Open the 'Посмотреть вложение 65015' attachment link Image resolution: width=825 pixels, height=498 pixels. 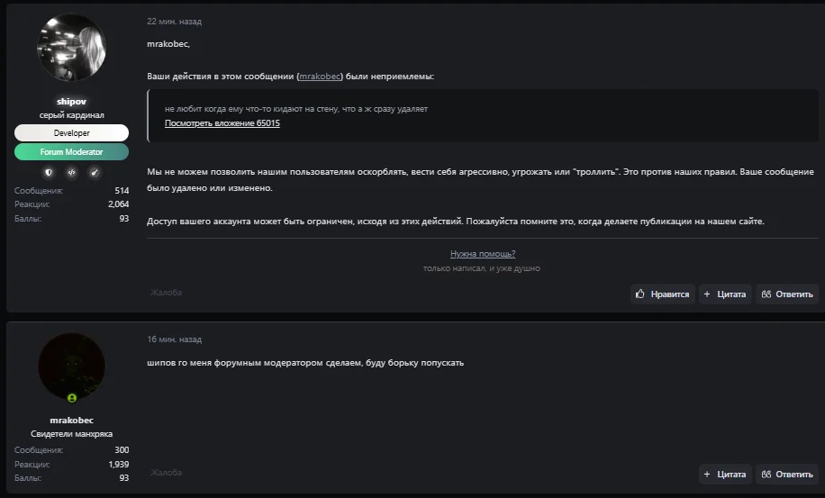pos(222,123)
